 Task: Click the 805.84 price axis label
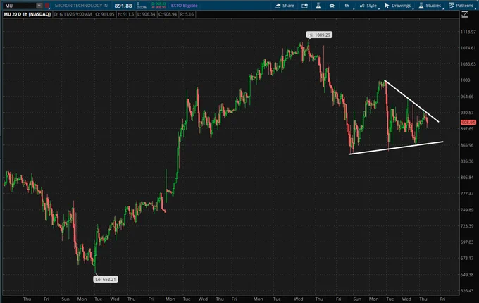[467, 177]
